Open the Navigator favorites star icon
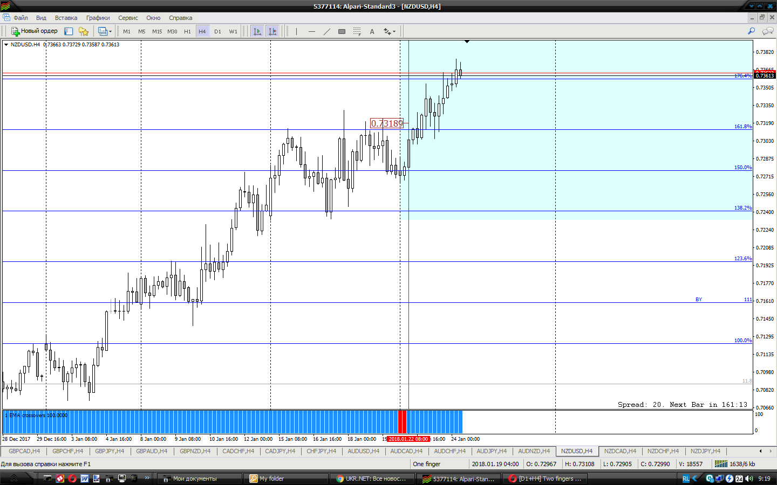 83,31
